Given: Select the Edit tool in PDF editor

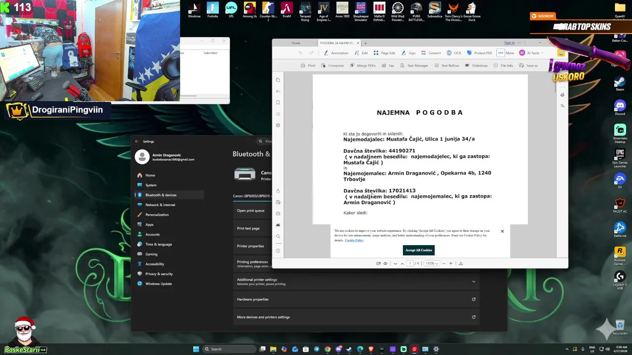Looking at the screenshot, I should pos(361,53).
